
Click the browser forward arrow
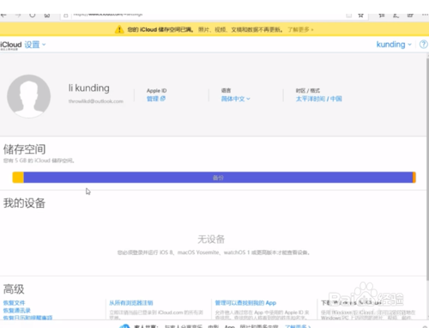click(18, 15)
